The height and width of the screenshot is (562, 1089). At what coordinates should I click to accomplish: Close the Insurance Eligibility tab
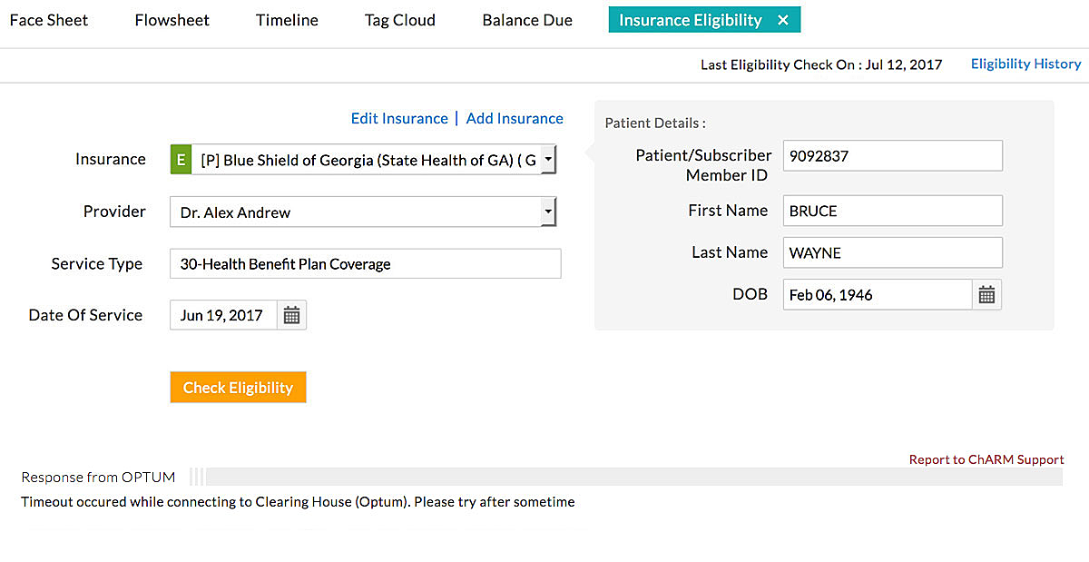click(783, 19)
